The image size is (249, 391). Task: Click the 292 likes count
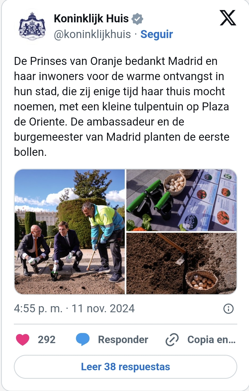pyautogui.click(x=47, y=340)
